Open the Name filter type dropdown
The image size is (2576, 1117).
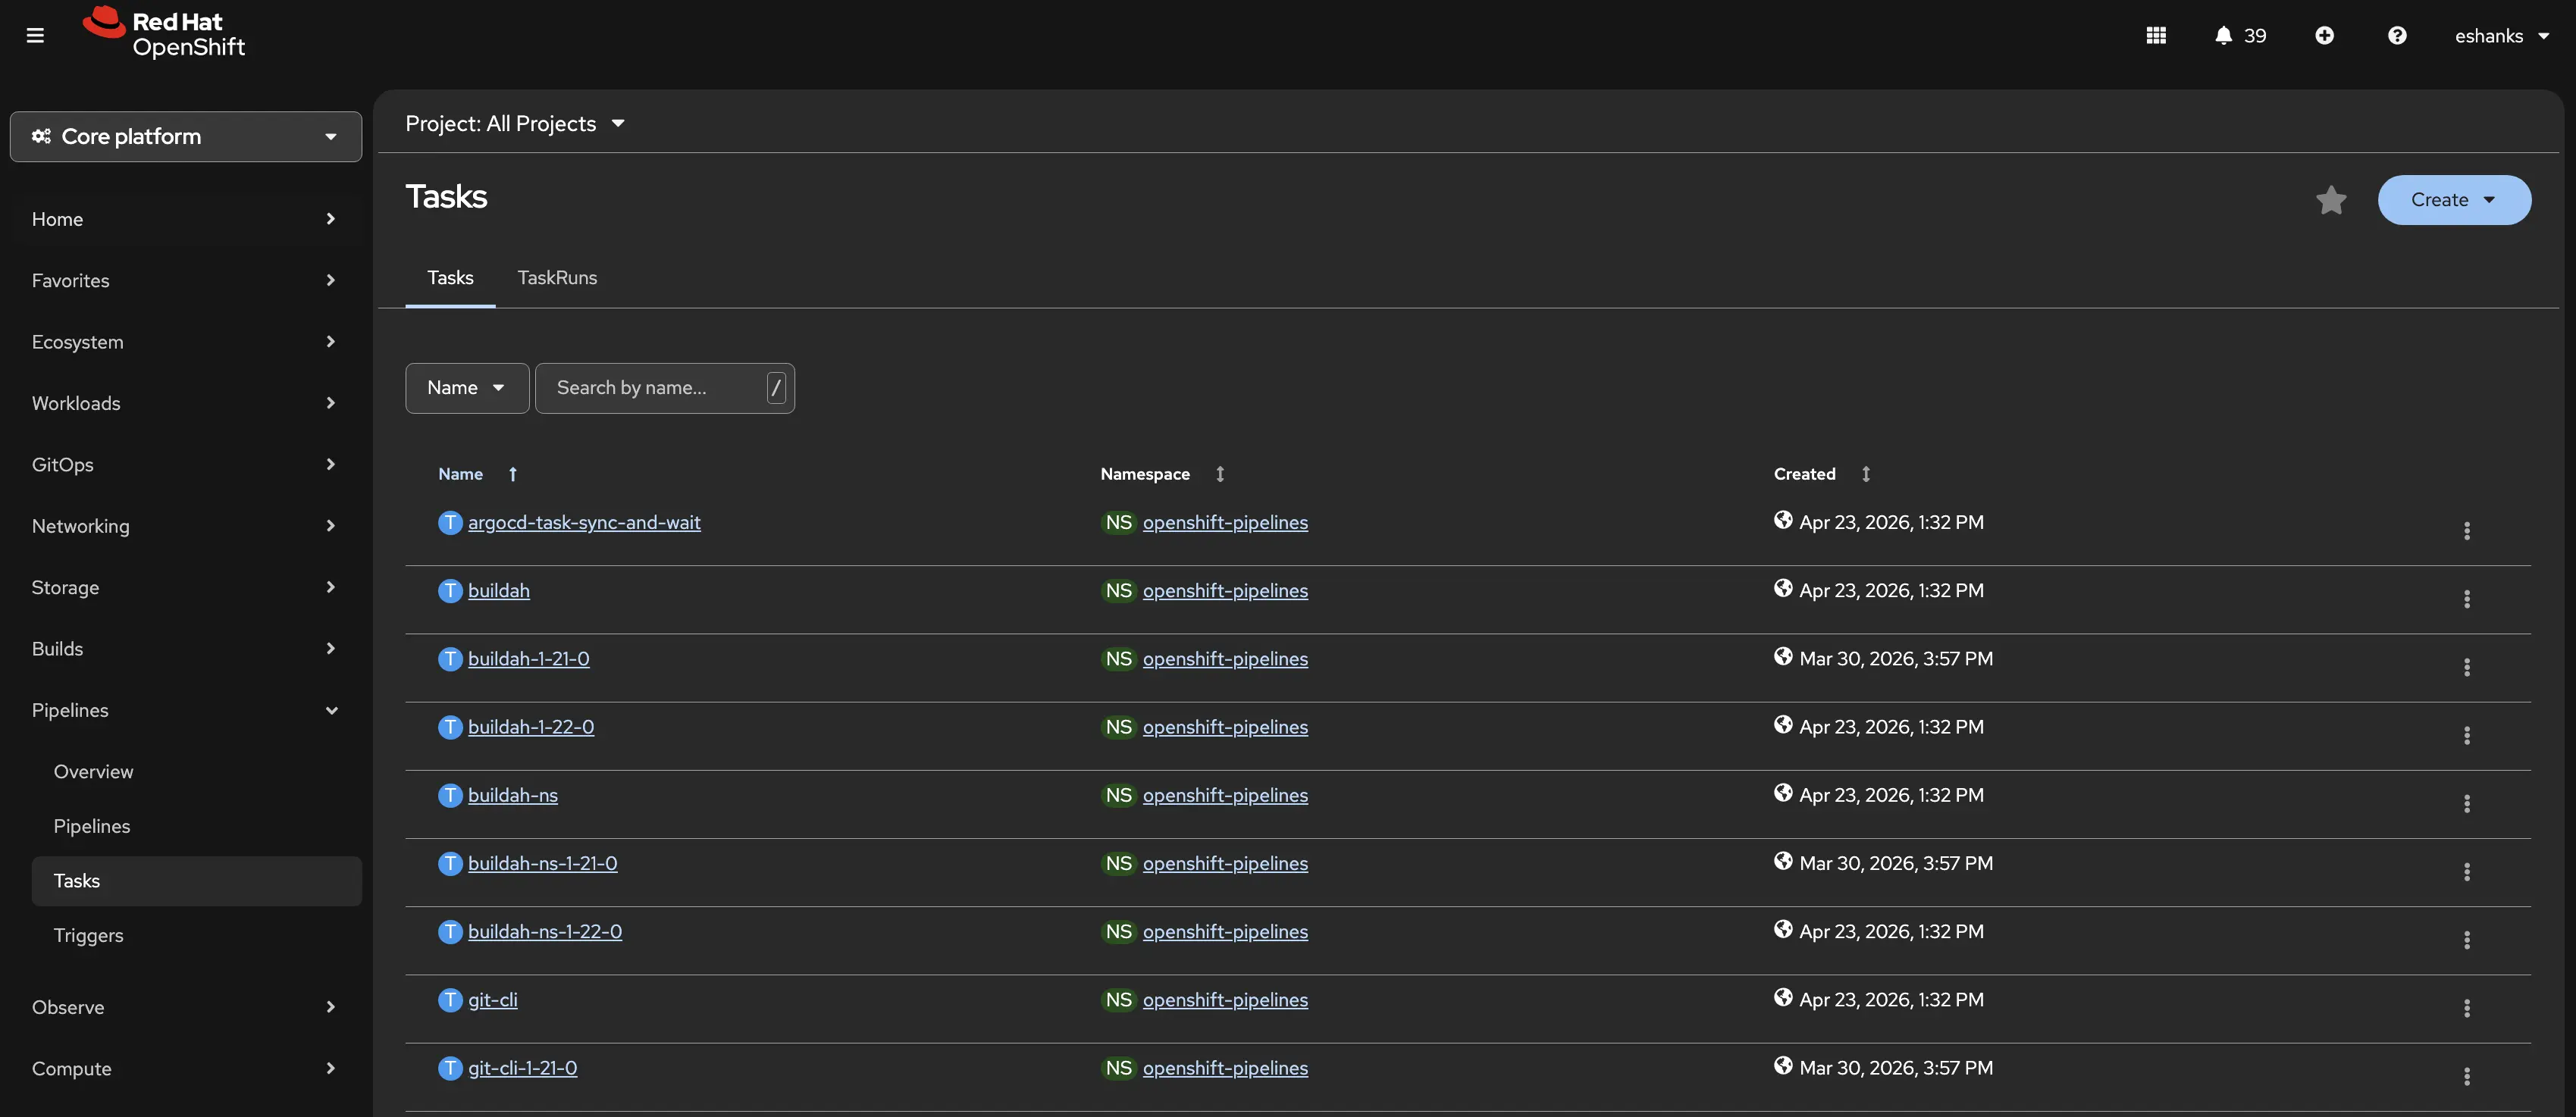467,388
